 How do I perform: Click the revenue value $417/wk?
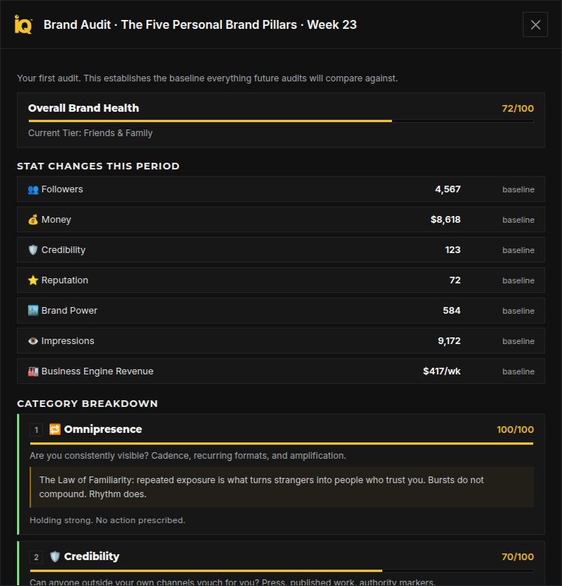[441, 371]
